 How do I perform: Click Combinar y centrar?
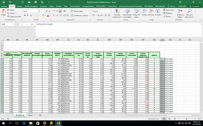80,15
